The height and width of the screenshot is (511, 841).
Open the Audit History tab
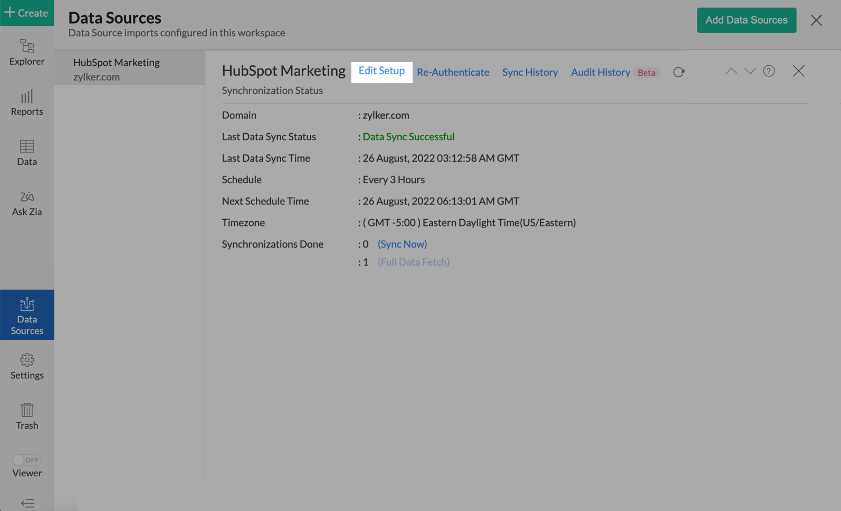click(x=600, y=72)
